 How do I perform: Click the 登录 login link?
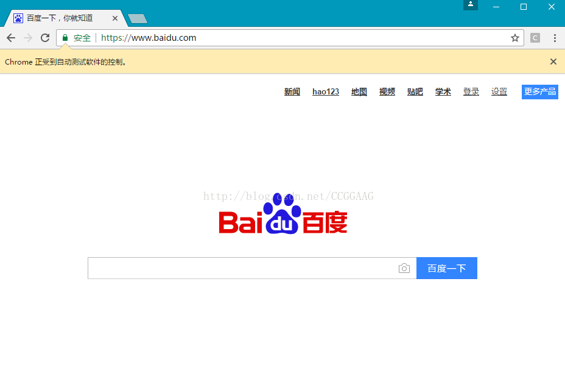tap(471, 92)
